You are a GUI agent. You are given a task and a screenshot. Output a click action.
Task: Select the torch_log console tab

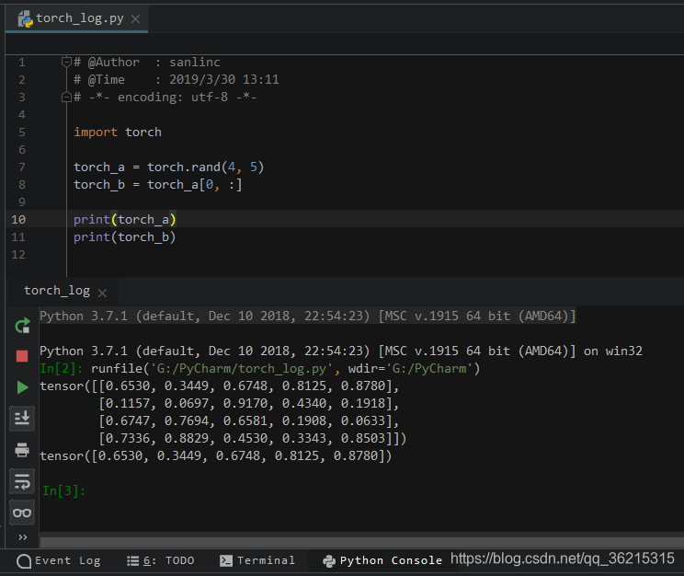pyautogui.click(x=63, y=291)
